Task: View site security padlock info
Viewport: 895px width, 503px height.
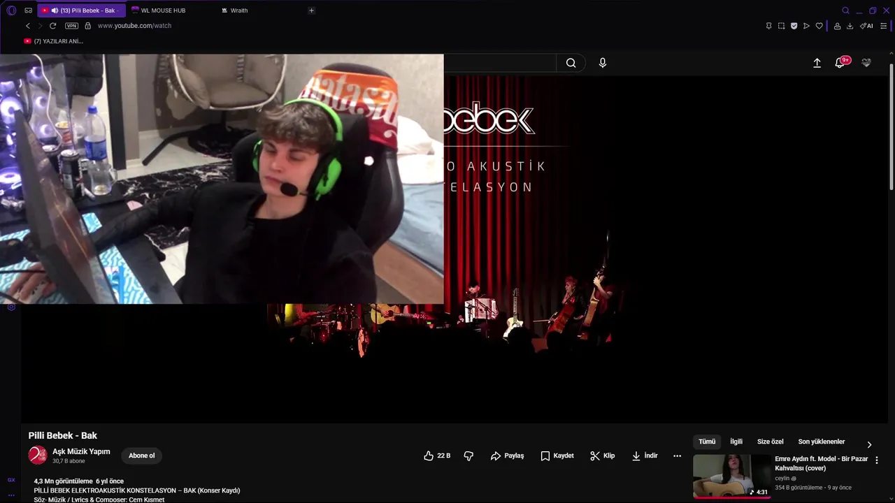Action: pyautogui.click(x=87, y=26)
